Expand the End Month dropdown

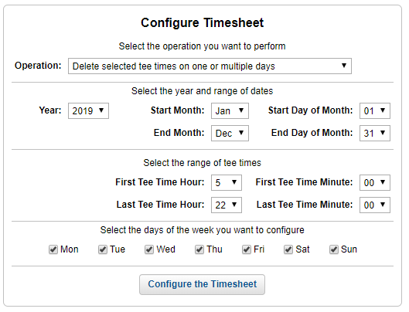click(x=230, y=133)
